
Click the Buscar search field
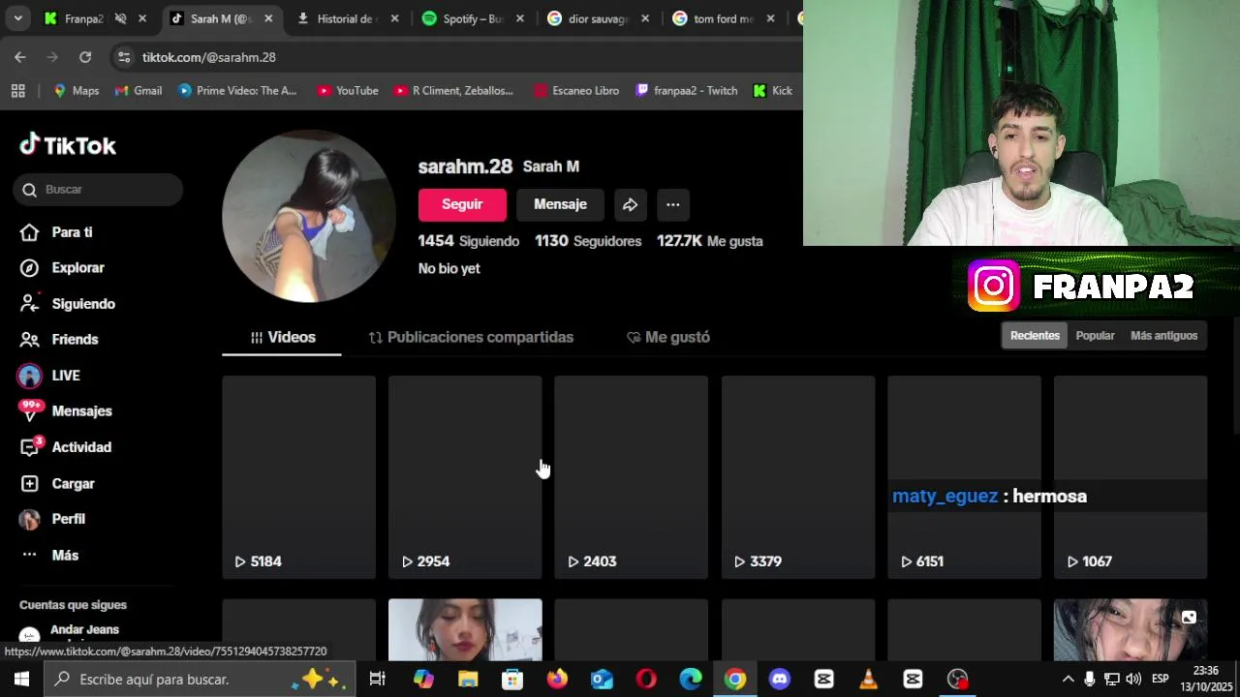pos(98,190)
